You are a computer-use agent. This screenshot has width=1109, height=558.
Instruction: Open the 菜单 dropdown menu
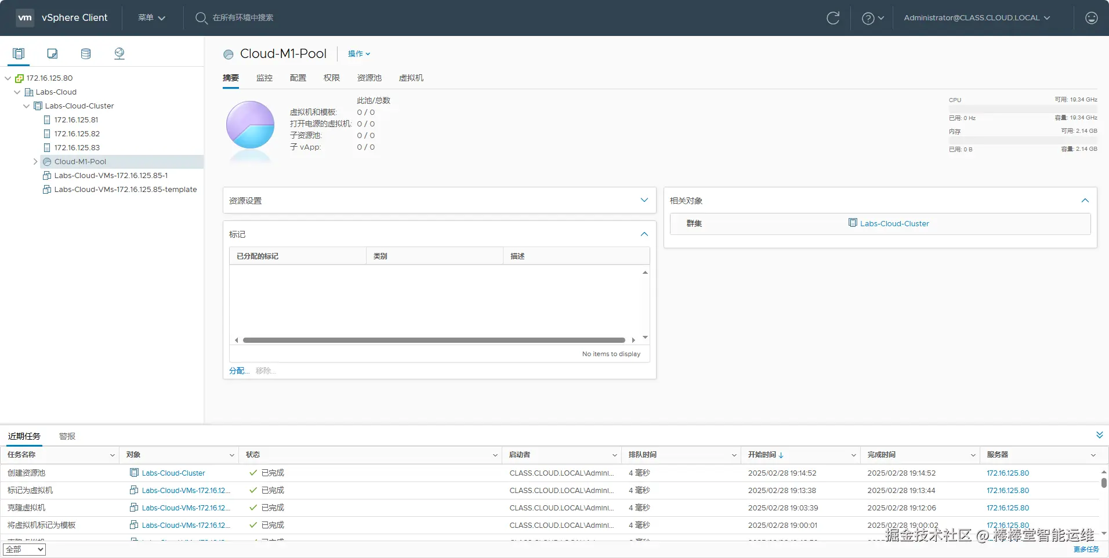pos(151,18)
